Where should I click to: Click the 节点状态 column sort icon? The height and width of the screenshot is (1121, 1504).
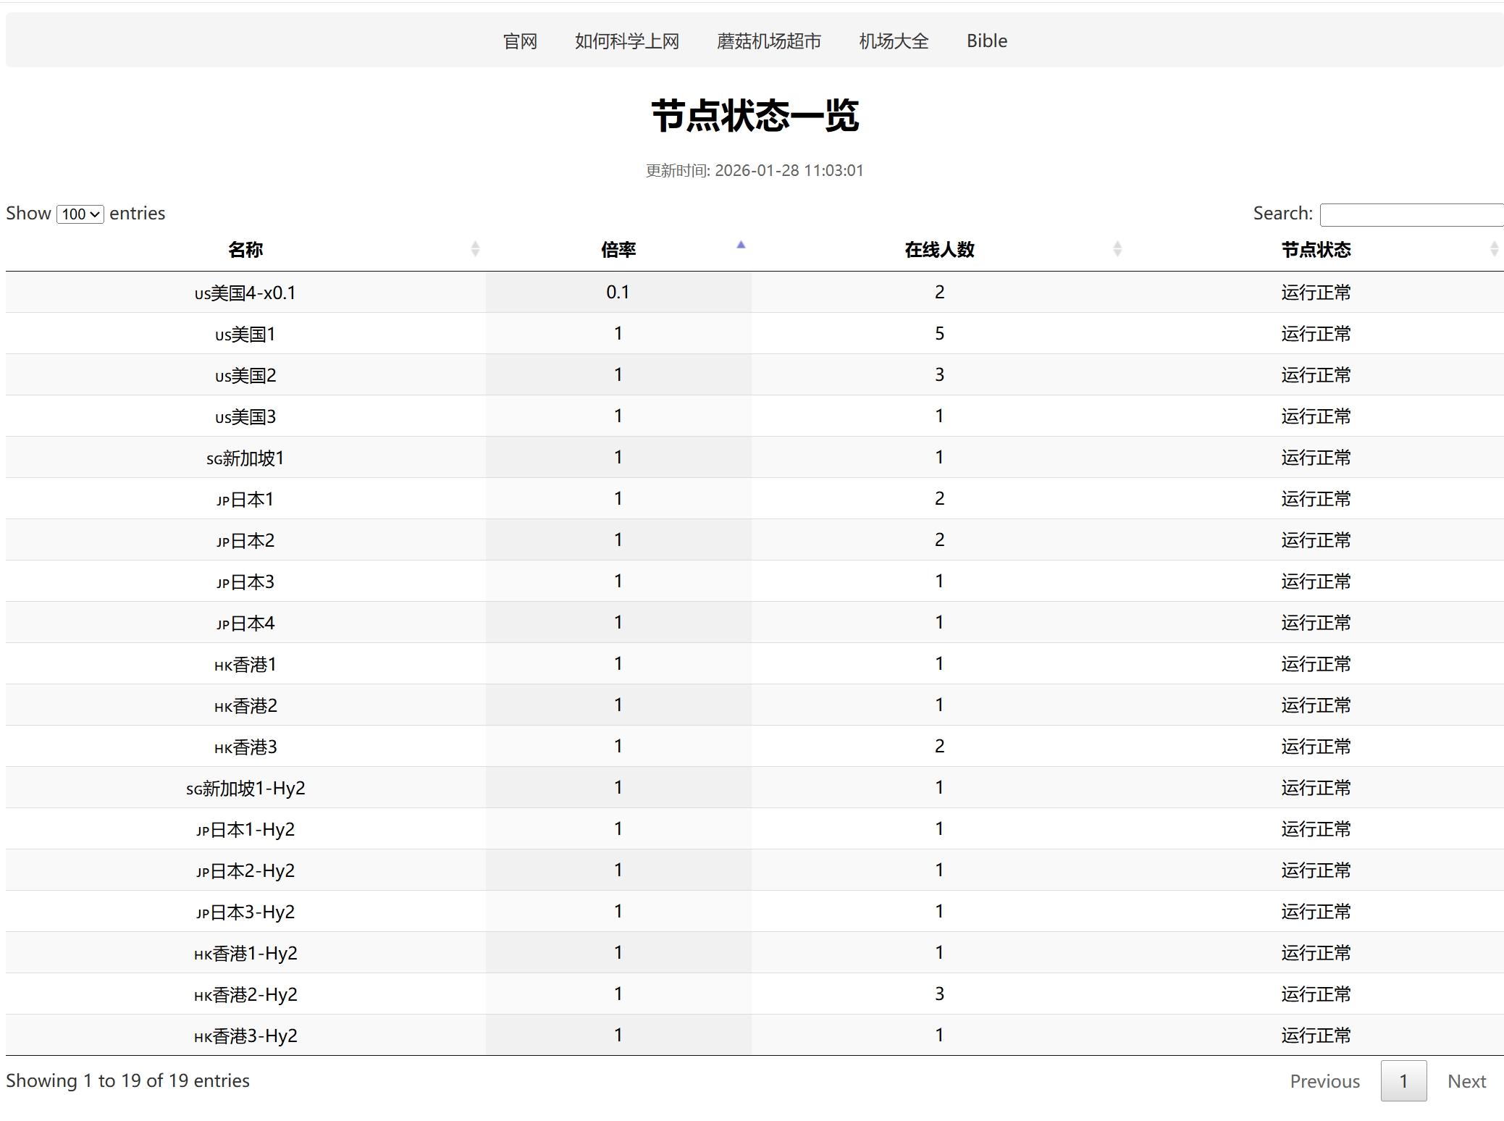tap(1493, 249)
